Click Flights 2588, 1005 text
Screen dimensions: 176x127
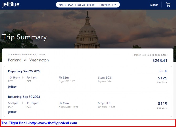point(68,106)
